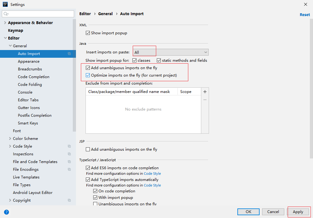Click the settings tree vertical scrollbar
This screenshot has height=218, width=313.
[74, 75]
